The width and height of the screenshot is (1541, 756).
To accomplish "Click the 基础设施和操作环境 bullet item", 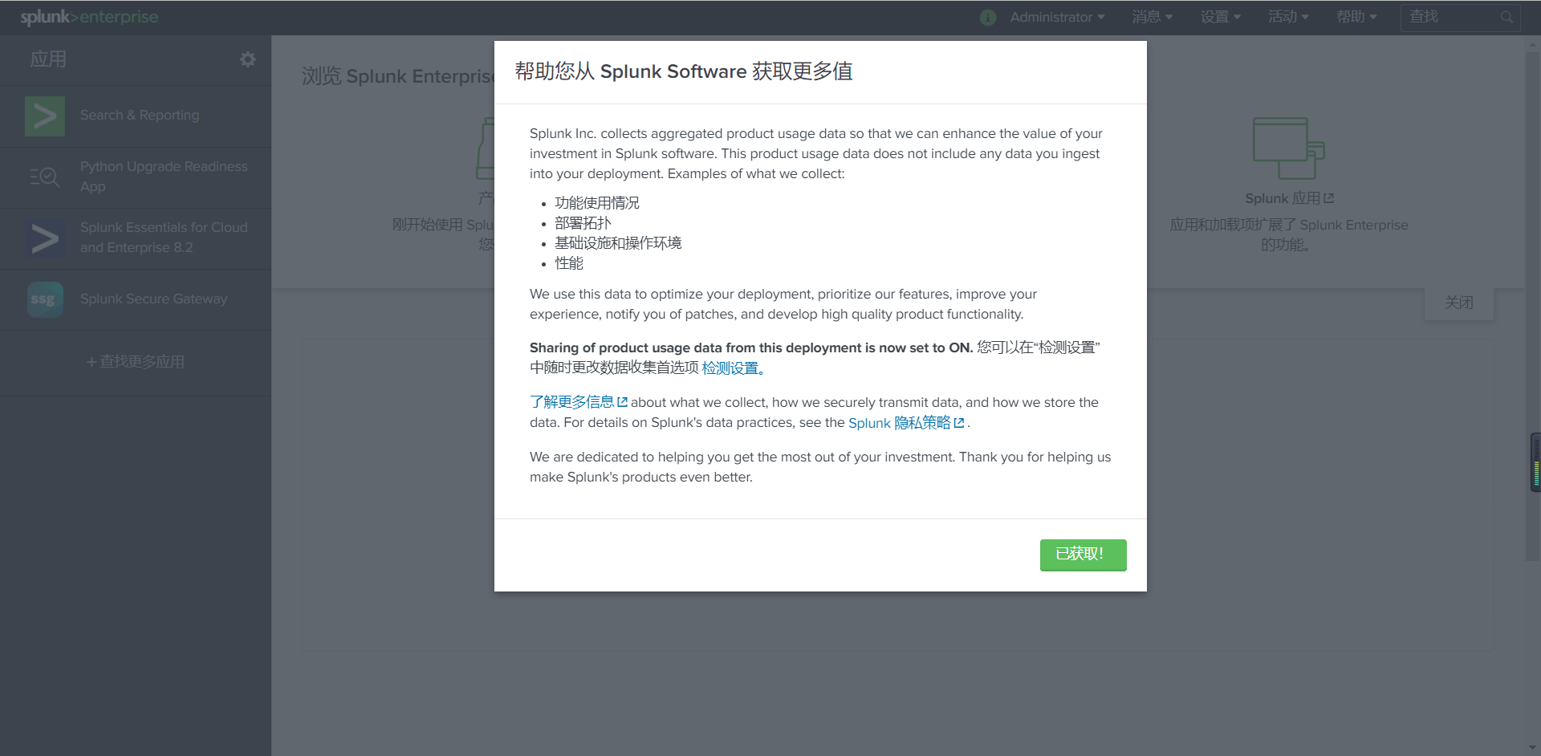I will coord(618,243).
